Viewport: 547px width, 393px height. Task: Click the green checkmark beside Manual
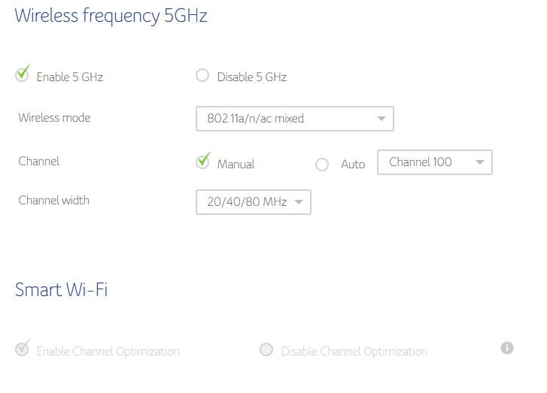[x=202, y=162]
